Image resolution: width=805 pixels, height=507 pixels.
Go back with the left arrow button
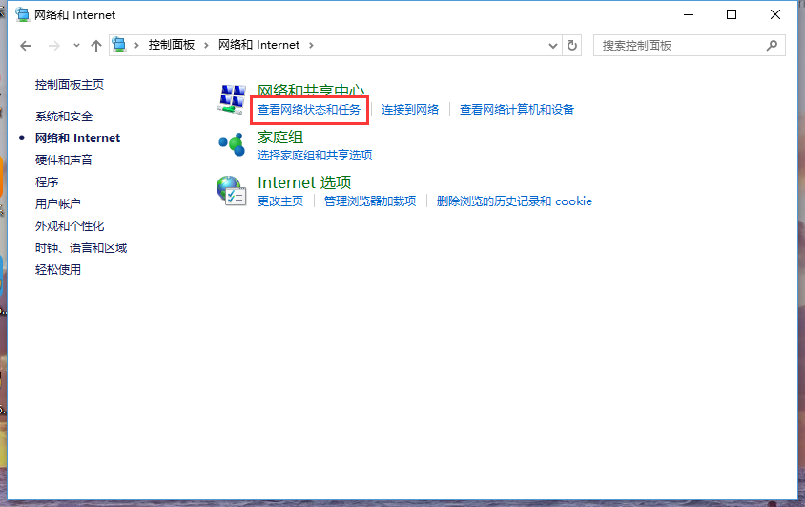click(26, 46)
